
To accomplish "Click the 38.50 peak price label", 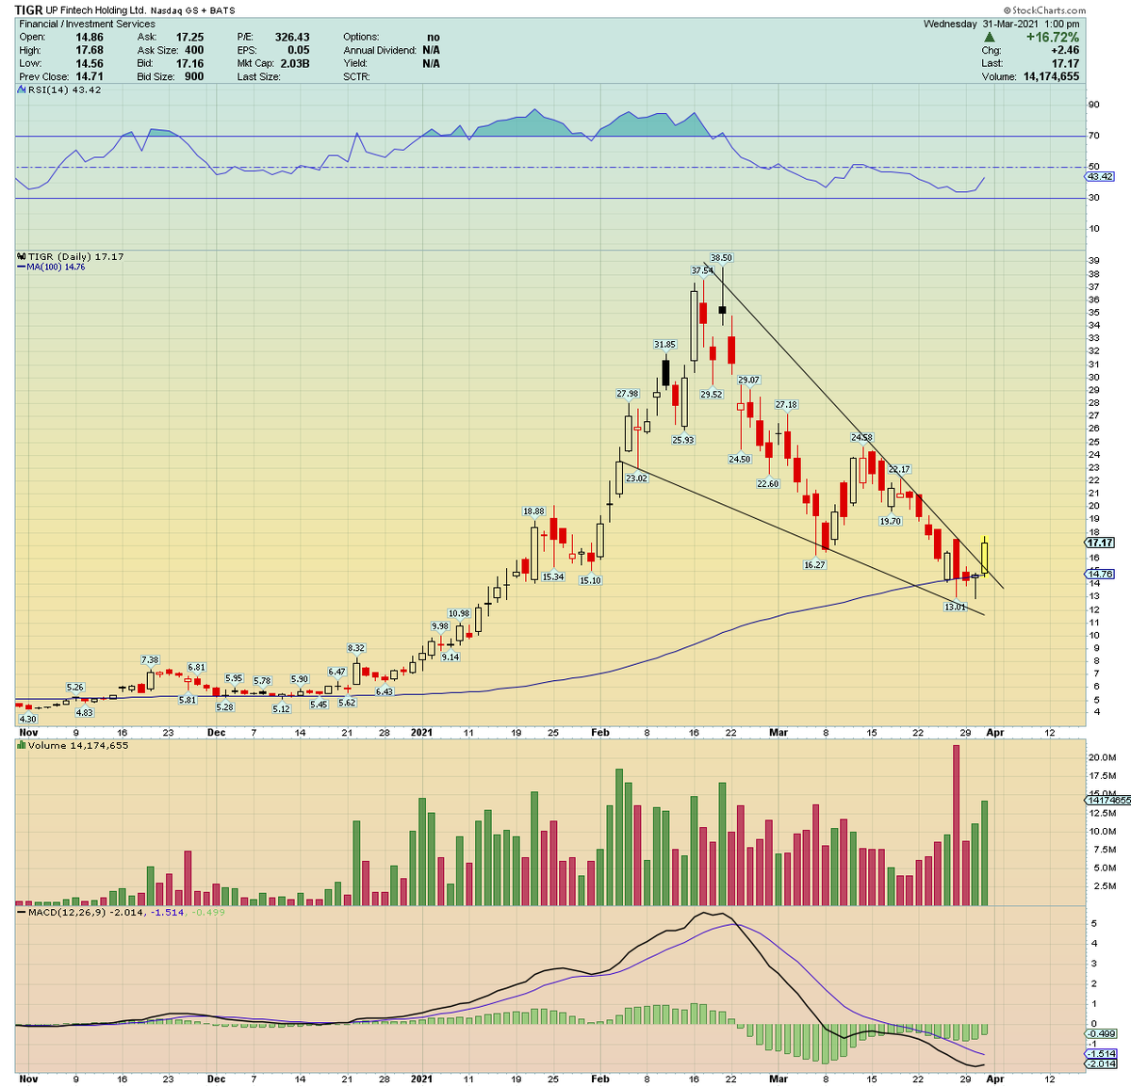I will click(721, 257).
